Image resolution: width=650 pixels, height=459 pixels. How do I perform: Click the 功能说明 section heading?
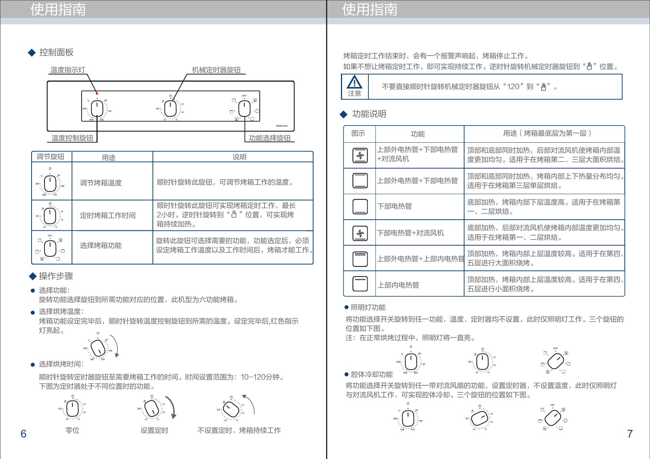click(369, 114)
